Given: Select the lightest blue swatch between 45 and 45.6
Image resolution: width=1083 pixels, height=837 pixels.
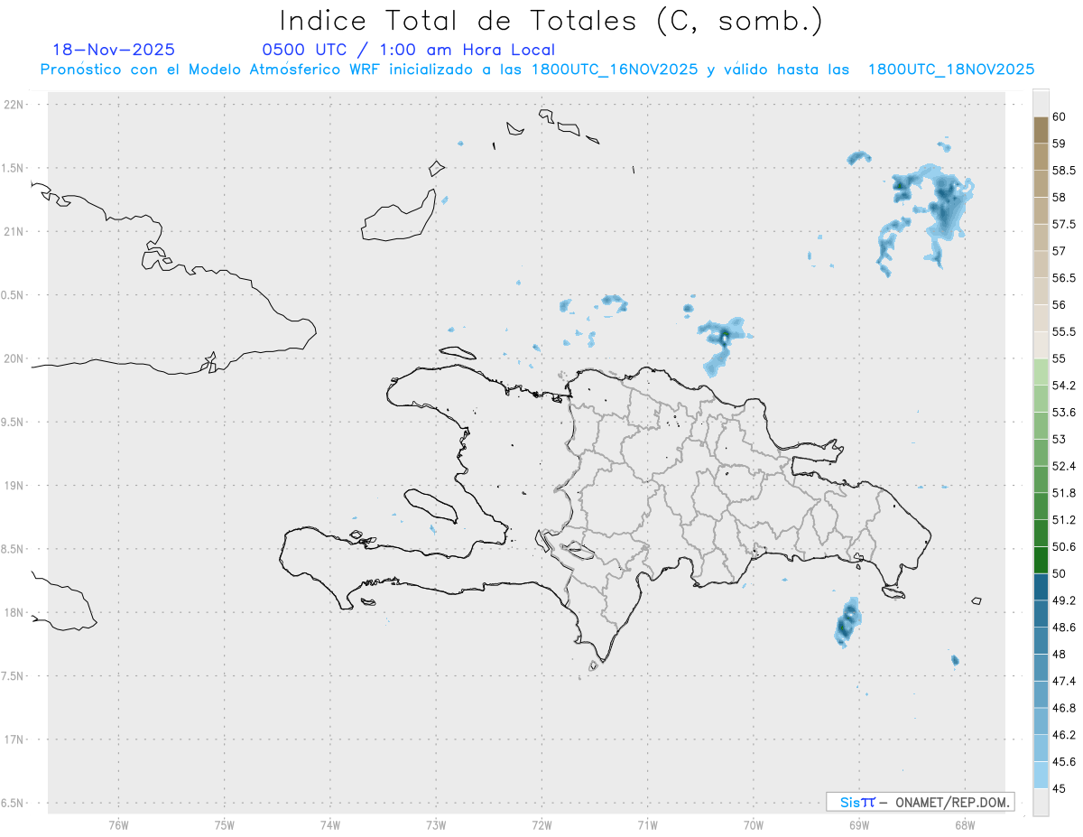Looking at the screenshot, I should (x=1041, y=775).
